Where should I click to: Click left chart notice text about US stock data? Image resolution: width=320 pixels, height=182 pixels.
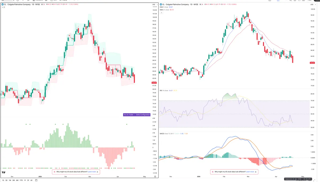coord(72,172)
